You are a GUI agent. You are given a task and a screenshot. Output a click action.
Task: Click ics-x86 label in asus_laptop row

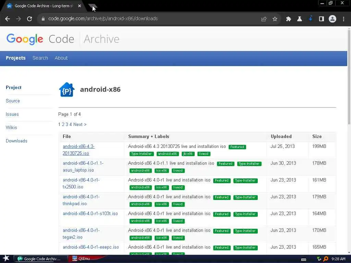click(x=162, y=171)
